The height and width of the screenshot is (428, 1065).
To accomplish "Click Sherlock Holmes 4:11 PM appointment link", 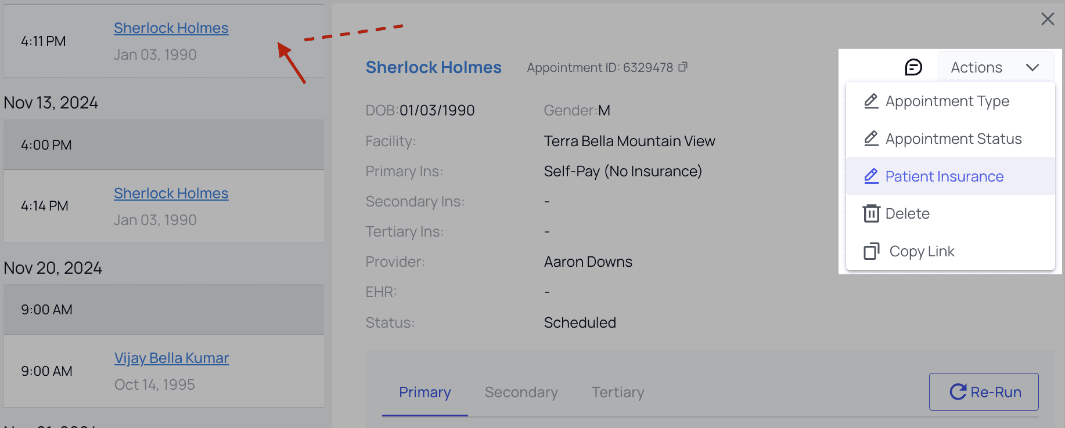I will tap(171, 28).
